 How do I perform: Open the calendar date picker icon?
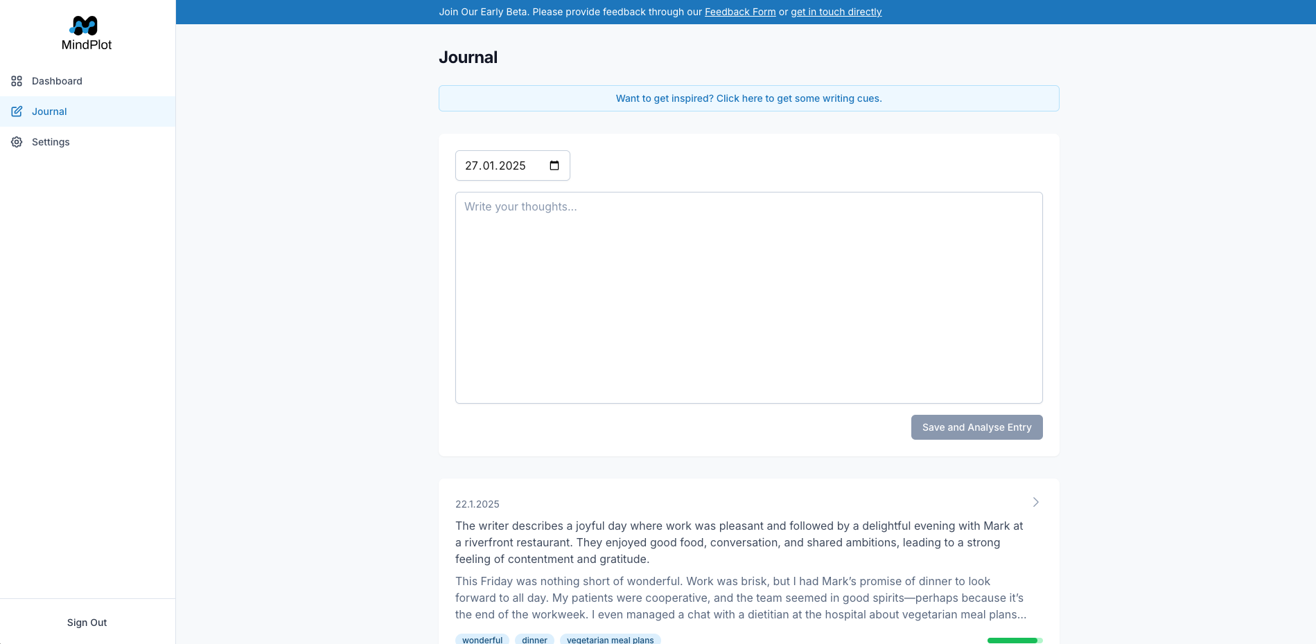point(554,166)
